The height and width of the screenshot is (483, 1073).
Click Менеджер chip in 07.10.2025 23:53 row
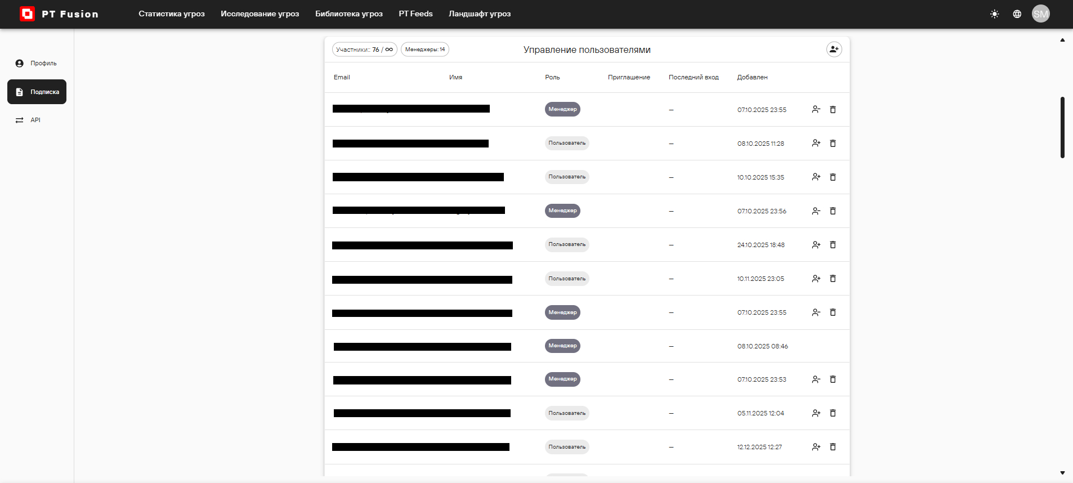(x=562, y=379)
